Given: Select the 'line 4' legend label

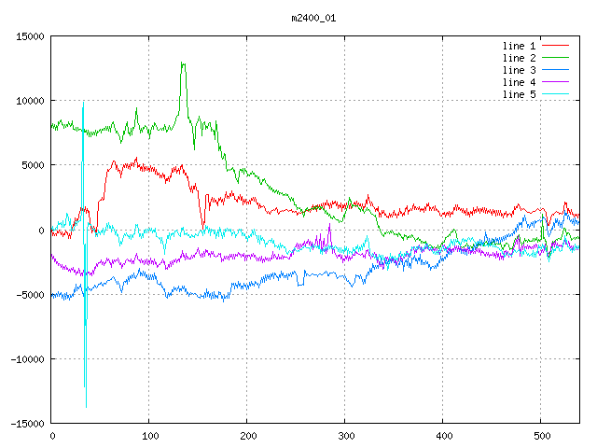Looking at the screenshot, I should (519, 82).
